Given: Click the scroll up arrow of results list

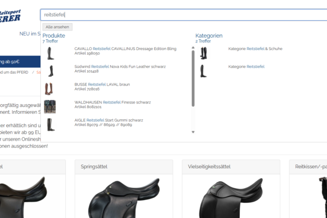Looking at the screenshot, I should coord(193,48).
